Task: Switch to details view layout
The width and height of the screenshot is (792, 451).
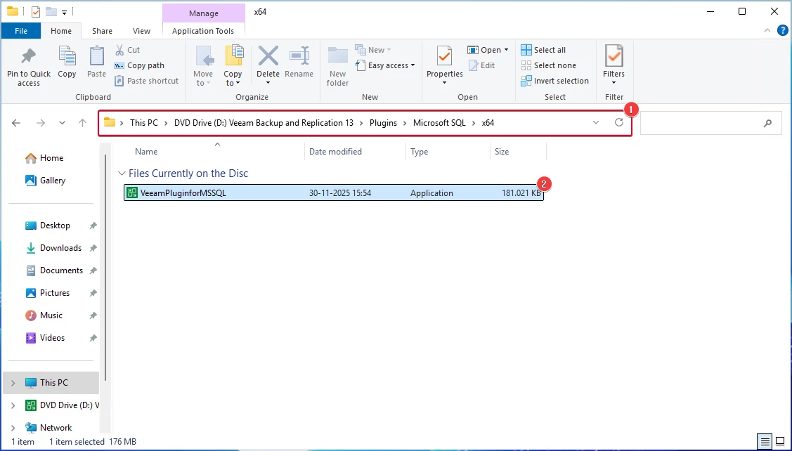Action: point(765,442)
